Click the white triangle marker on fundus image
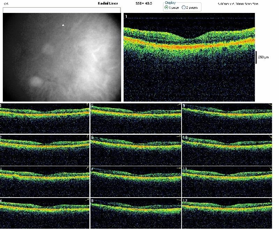Image resolution: width=279 pixels, height=229 pixels. [63, 25]
